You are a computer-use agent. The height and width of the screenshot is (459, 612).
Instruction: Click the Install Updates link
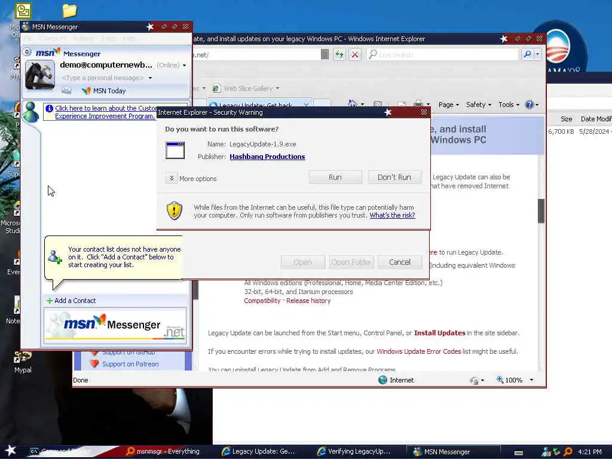coord(439,333)
